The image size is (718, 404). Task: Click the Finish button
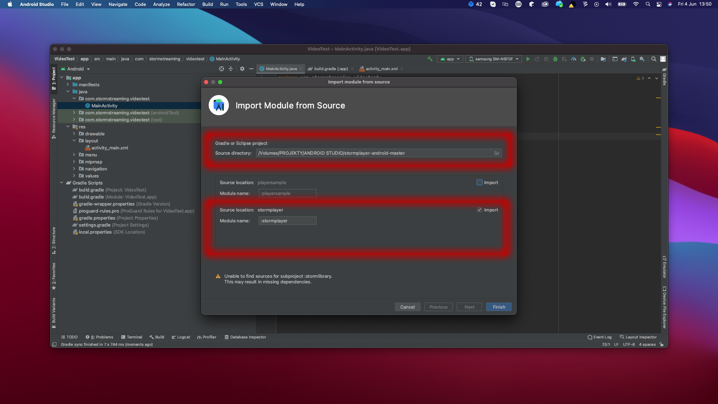click(499, 307)
